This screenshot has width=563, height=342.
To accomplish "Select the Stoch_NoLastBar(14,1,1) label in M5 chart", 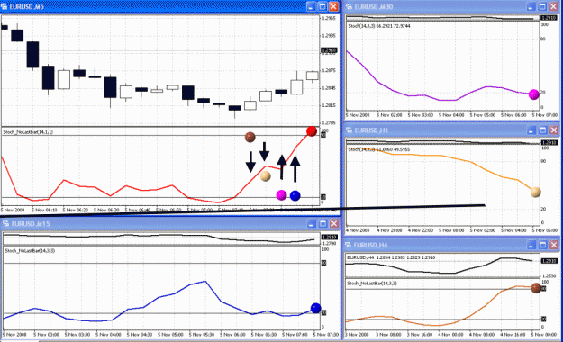I will pos(28,132).
